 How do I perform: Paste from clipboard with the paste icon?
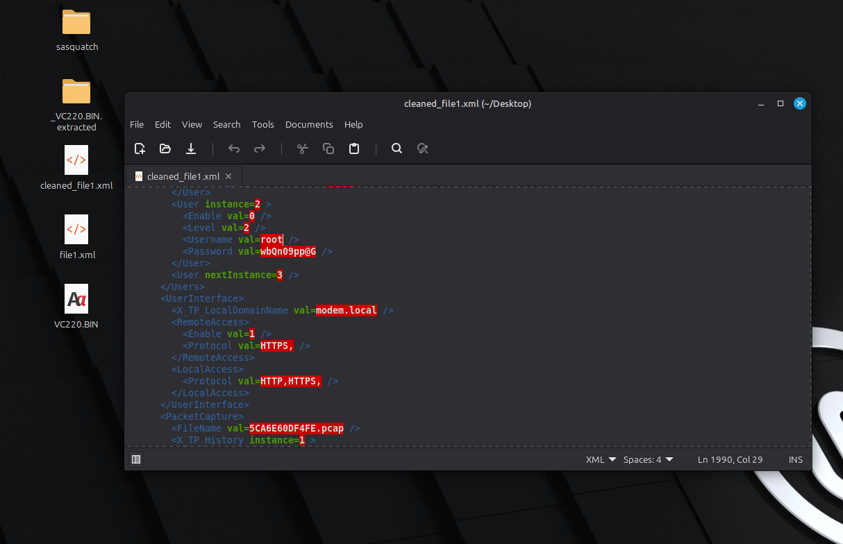tap(354, 148)
